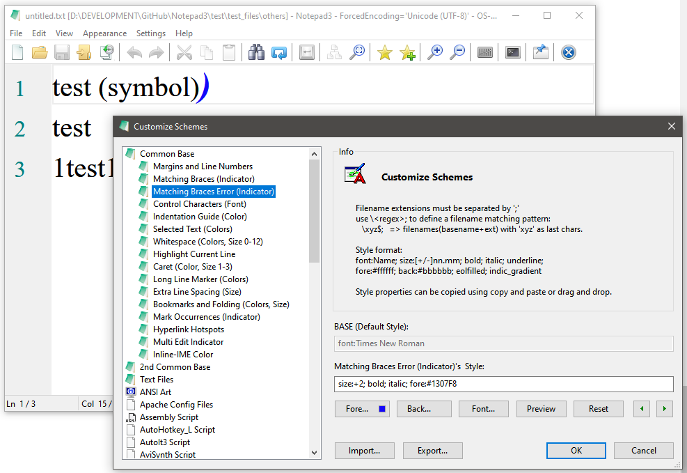Click the greyed hierarchy toolbar icon
687x473 pixels.
point(334,53)
